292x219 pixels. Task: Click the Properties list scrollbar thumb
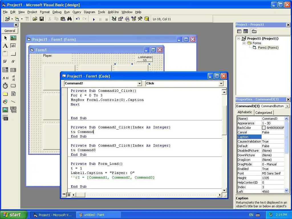coord(286,137)
